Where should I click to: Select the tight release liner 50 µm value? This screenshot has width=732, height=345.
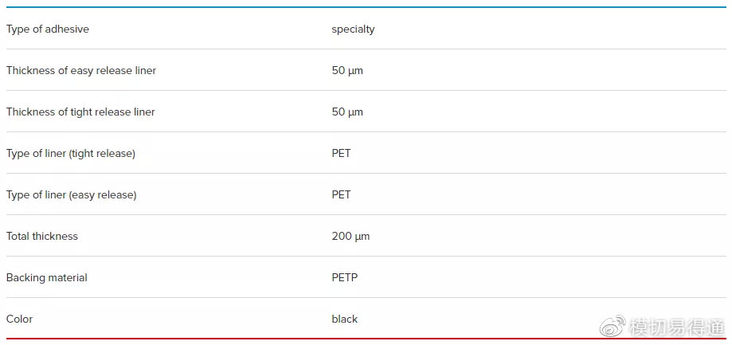point(347,112)
